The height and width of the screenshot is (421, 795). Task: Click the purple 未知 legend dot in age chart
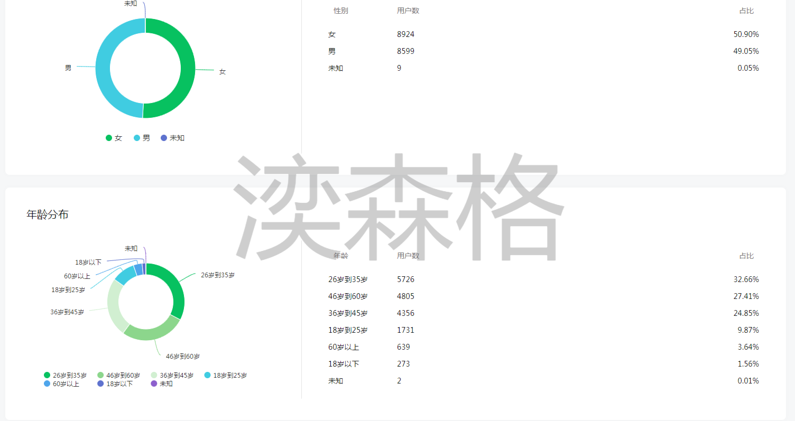pyautogui.click(x=154, y=384)
